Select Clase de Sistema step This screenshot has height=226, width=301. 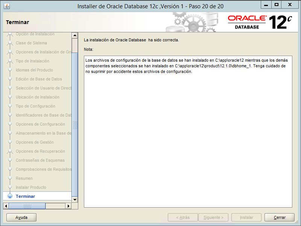(31, 43)
